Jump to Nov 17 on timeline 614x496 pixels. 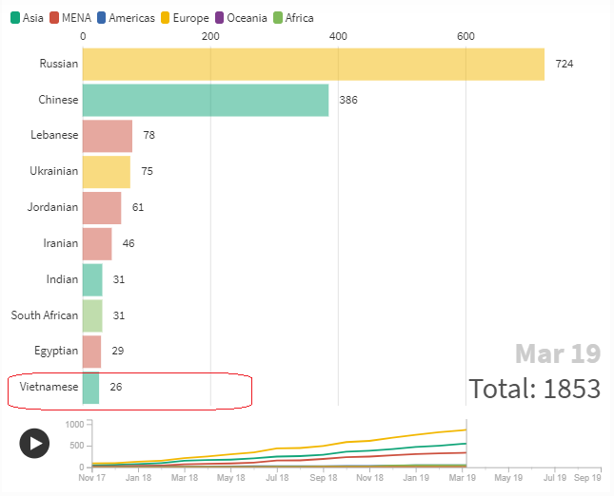pos(92,478)
